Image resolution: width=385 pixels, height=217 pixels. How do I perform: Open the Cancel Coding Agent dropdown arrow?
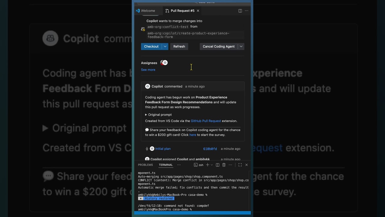pos(241,46)
